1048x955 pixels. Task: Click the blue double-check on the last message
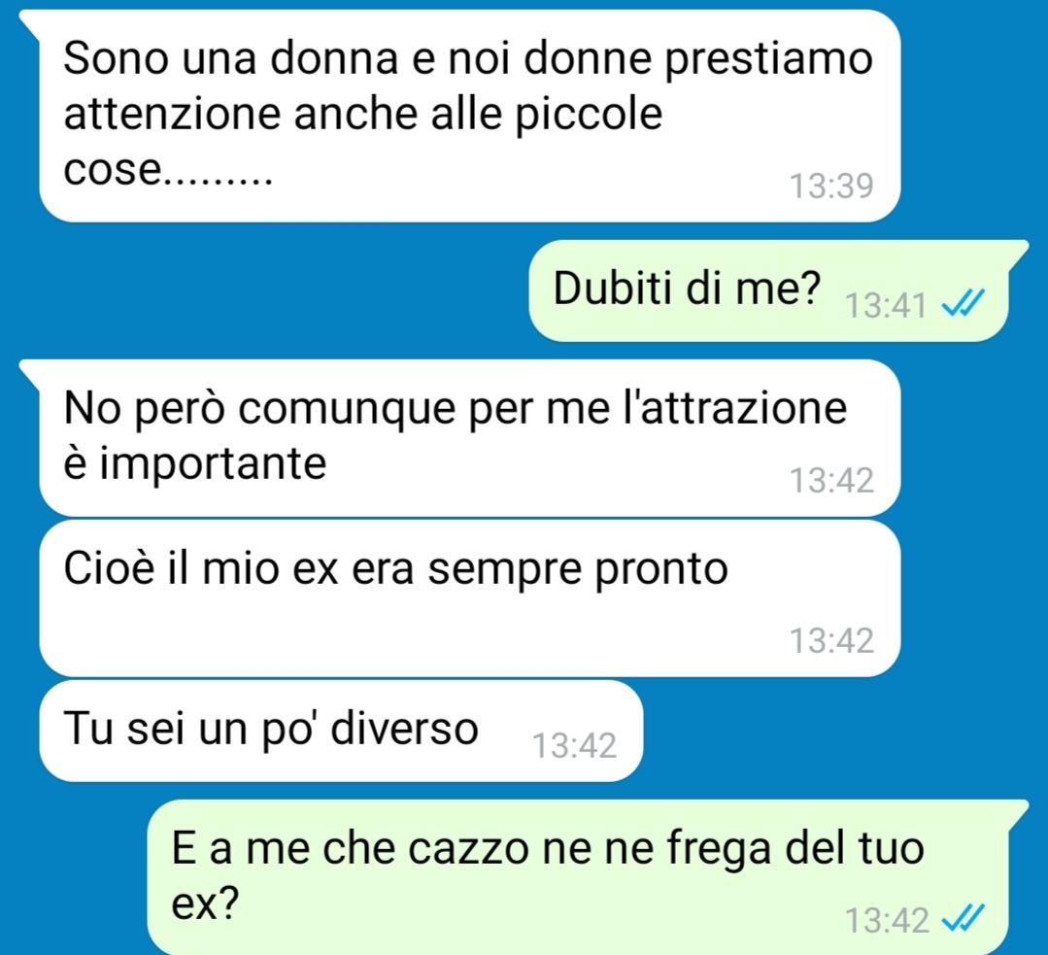click(963, 917)
